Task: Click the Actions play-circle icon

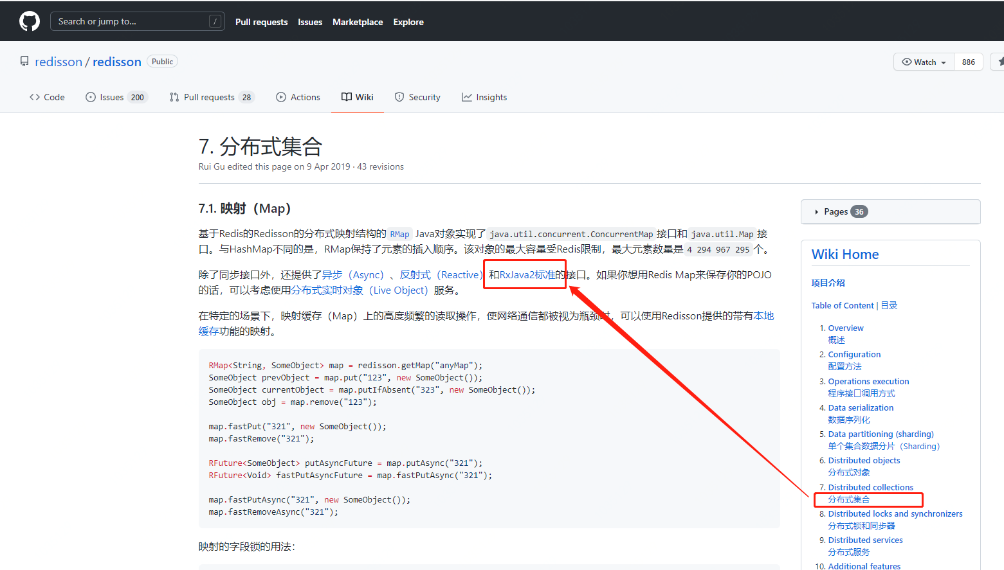Action: point(280,96)
